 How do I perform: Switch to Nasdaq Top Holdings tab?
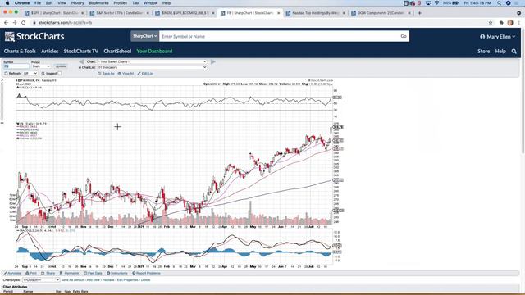(x=315, y=13)
